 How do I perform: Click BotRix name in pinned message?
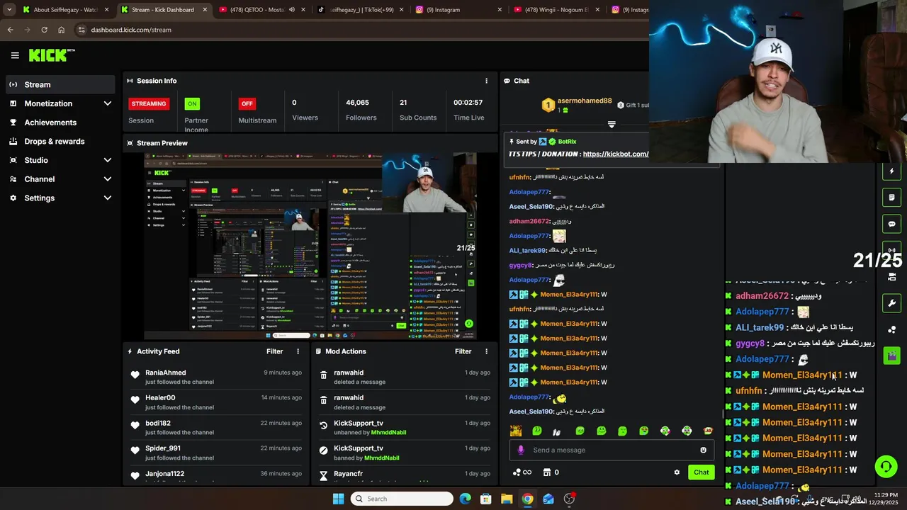(567, 142)
